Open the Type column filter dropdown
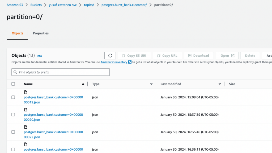Viewport: 272px width, 153px height. pos(151,84)
